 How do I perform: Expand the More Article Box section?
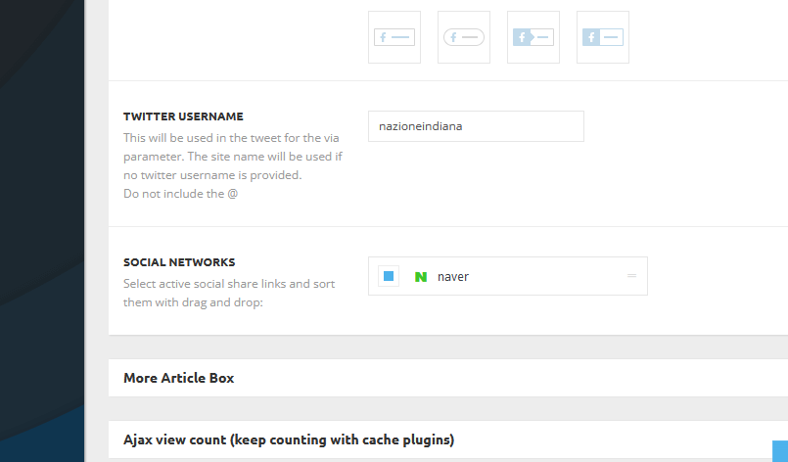(179, 378)
